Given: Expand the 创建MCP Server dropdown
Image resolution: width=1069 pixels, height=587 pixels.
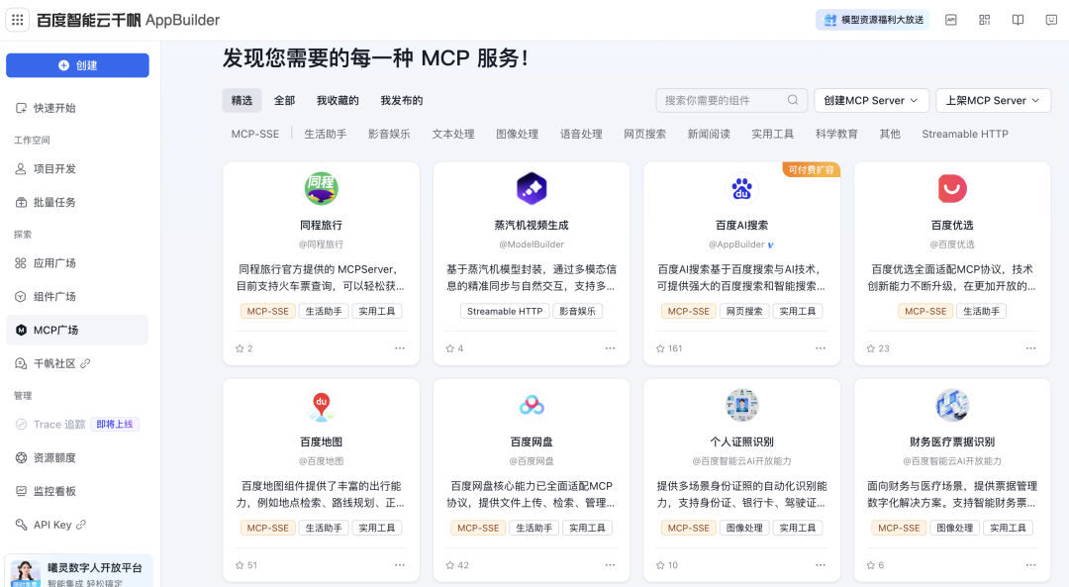Looking at the screenshot, I should pos(871,100).
